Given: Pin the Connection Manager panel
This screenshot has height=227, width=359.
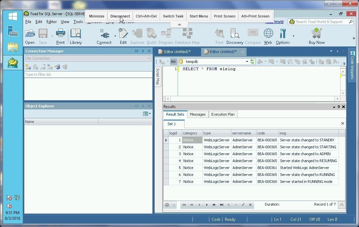Looking at the screenshot, I should coord(143,51).
